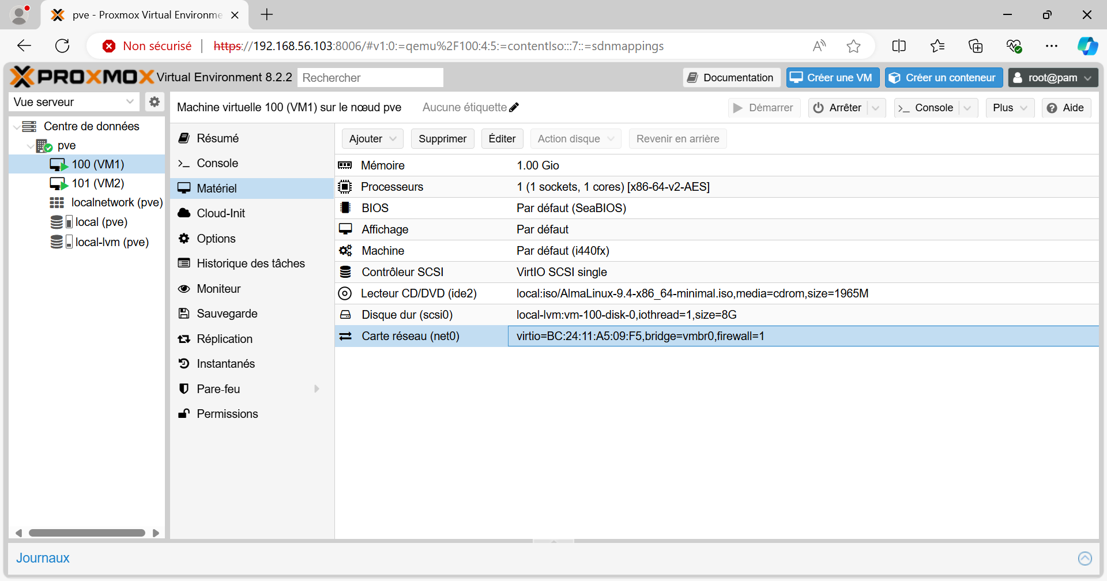Click the tree horizontal scrollbar

86,533
